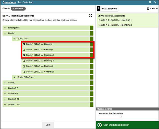Check Grade 1 ELPAC IA - Listening II

[x=24, y=61]
